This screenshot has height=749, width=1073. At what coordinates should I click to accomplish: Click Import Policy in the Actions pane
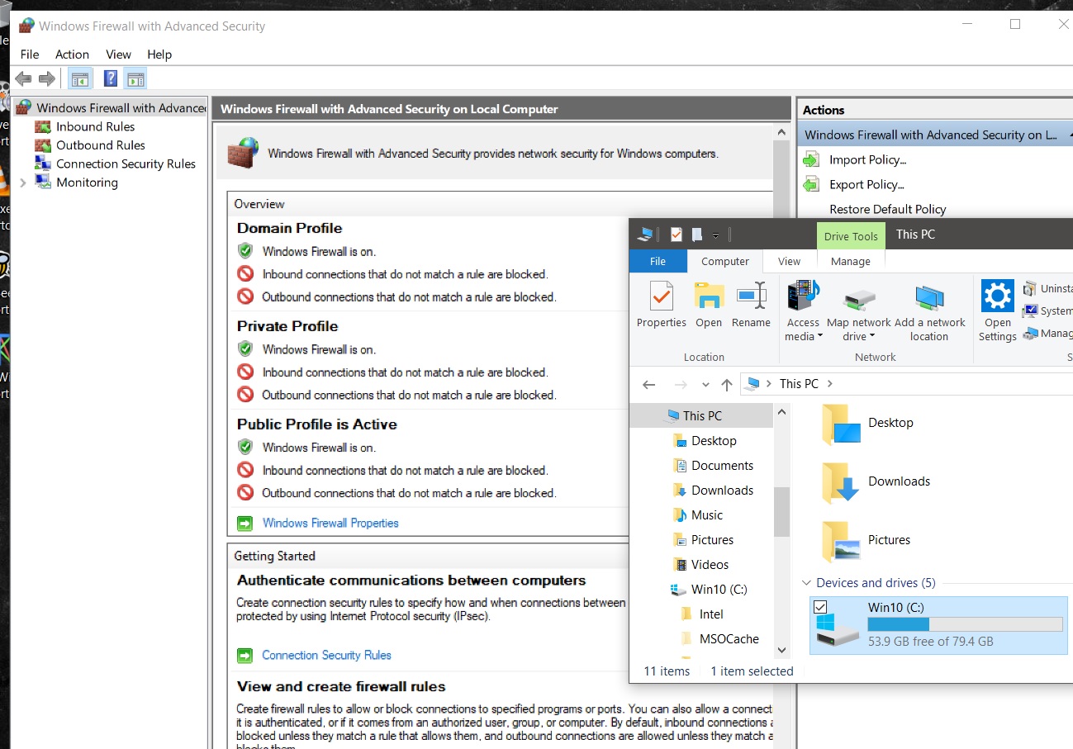867,159
